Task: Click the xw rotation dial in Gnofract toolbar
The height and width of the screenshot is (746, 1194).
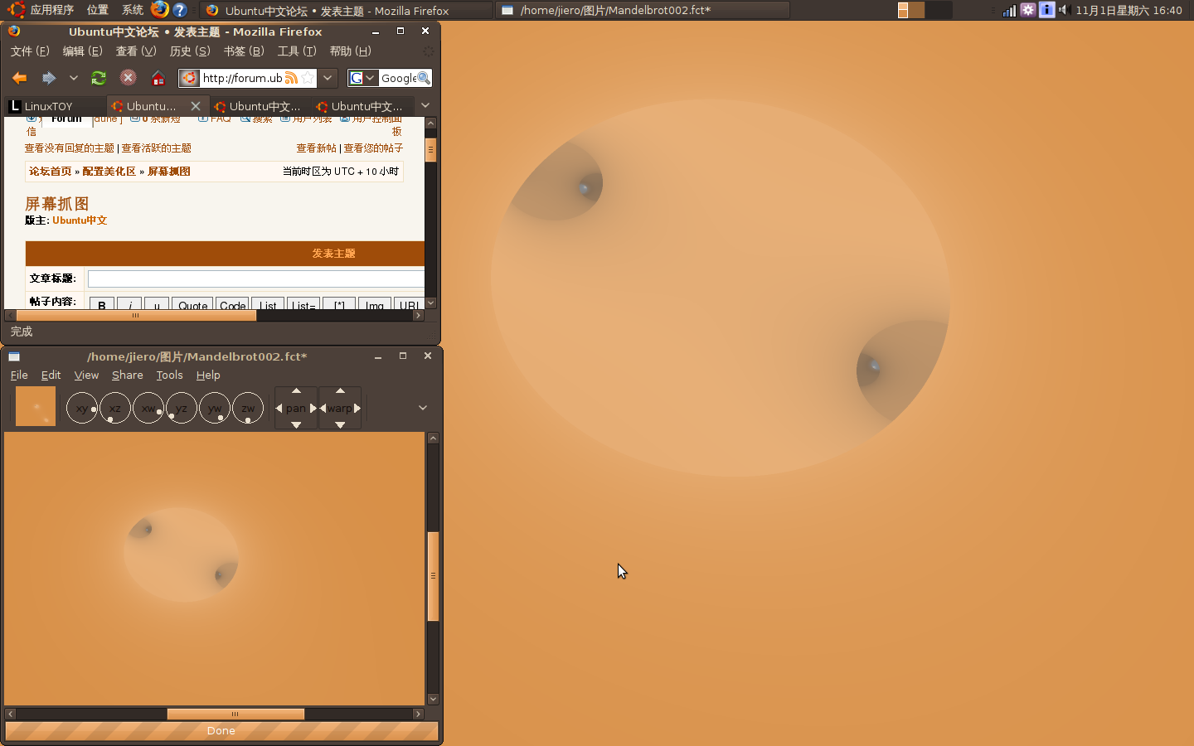Action: pos(148,408)
